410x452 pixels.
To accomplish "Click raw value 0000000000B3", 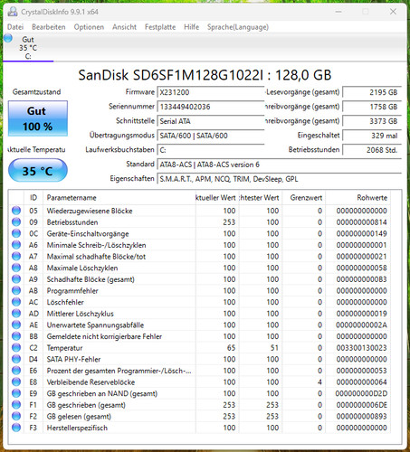I will (361, 279).
